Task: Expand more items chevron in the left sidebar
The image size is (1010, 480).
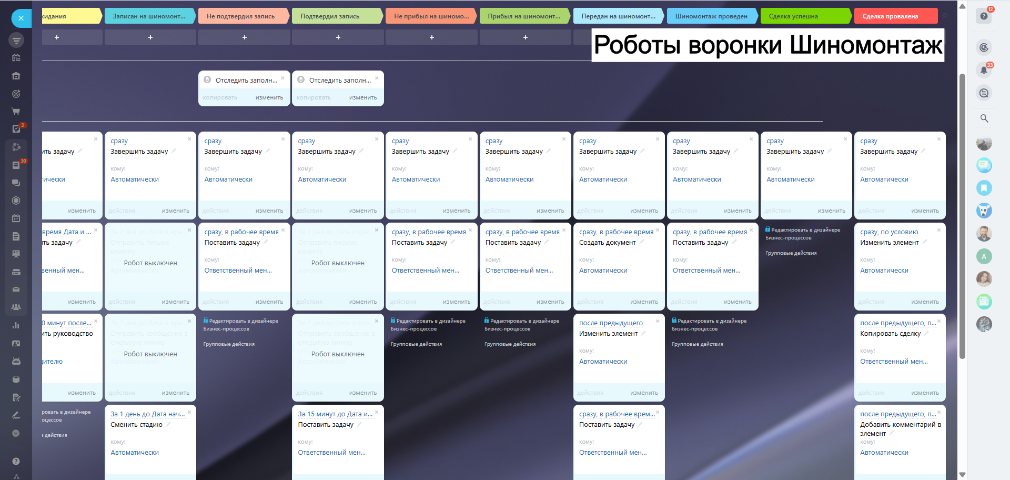Action: (x=16, y=433)
